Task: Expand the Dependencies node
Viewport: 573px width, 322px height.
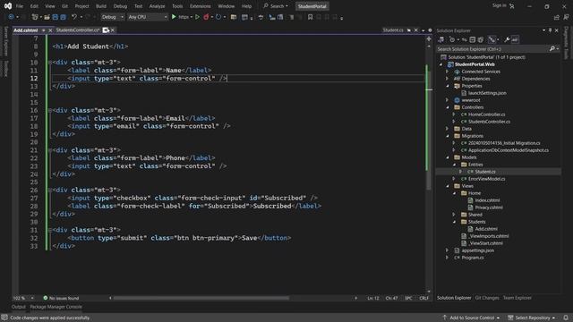Action: click(x=447, y=79)
